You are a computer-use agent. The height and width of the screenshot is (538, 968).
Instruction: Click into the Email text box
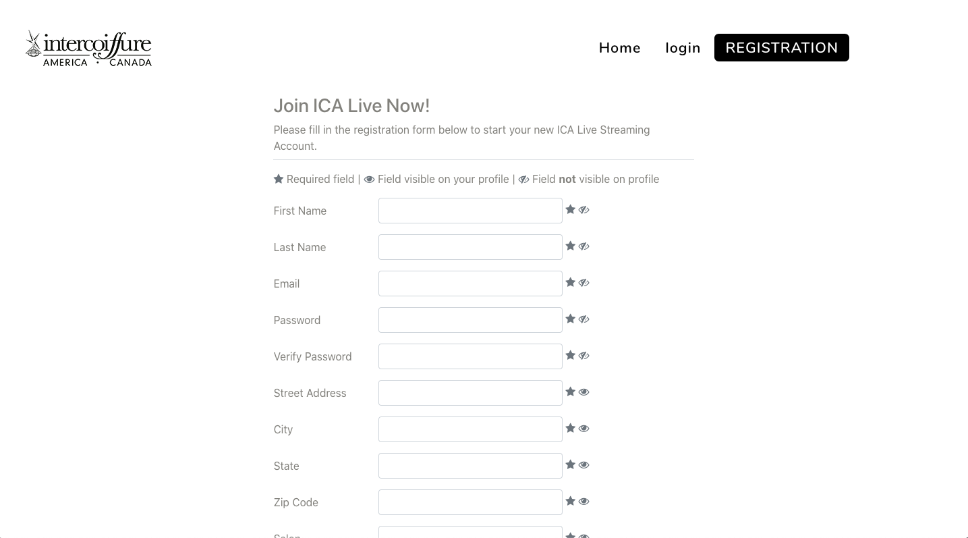click(470, 284)
